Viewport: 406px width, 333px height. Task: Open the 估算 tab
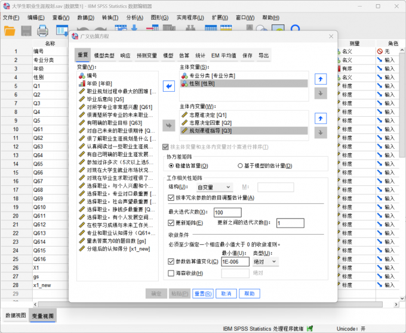(x=184, y=55)
